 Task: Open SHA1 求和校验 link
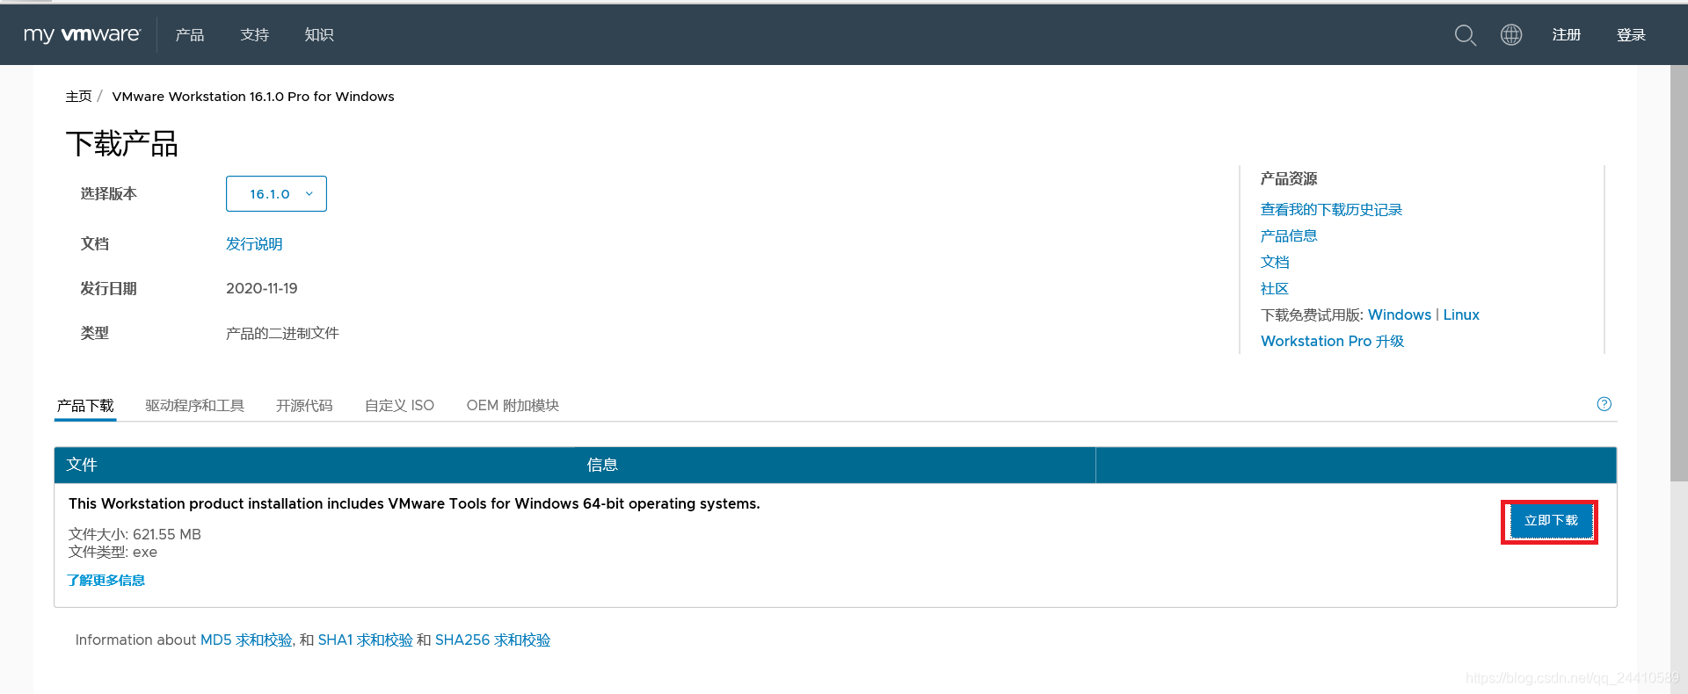click(x=365, y=640)
